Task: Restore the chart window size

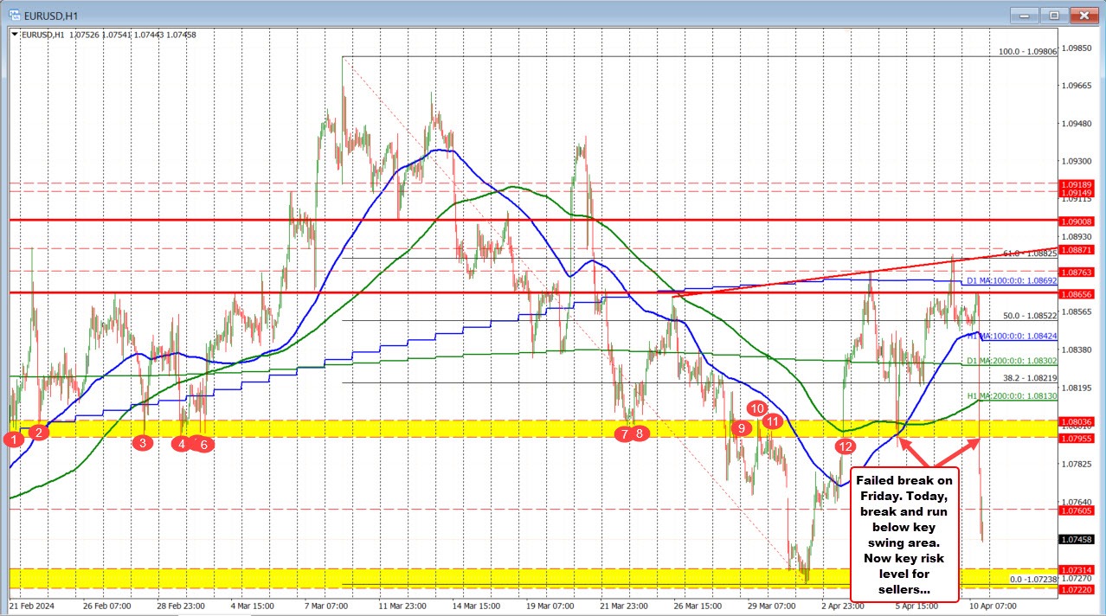Action: point(1053,15)
